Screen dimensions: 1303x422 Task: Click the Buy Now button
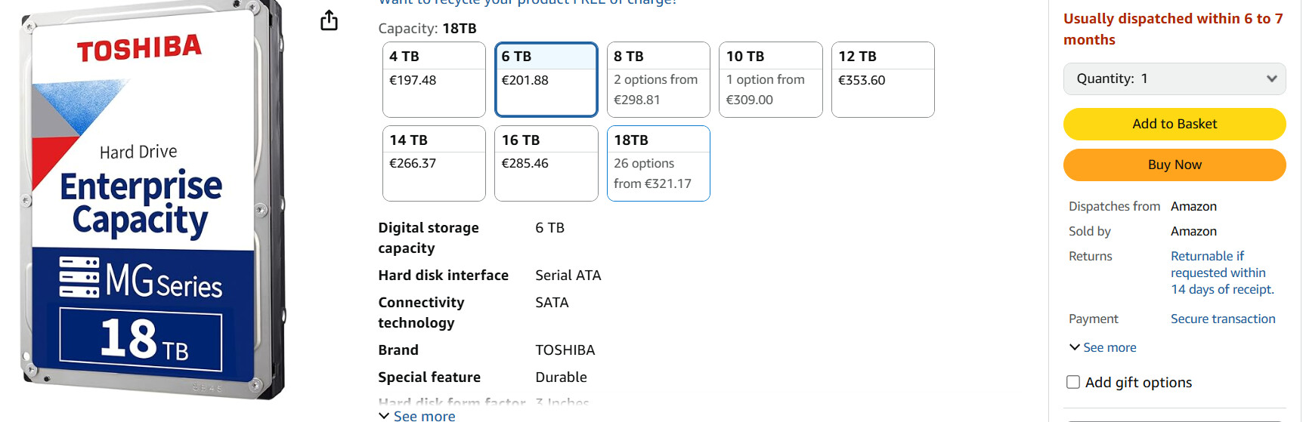1175,165
